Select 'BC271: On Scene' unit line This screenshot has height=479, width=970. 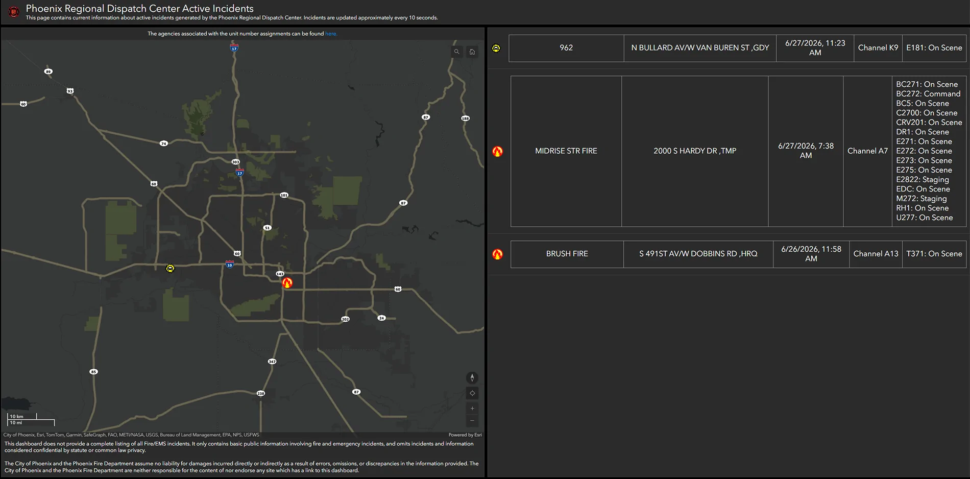(x=927, y=84)
